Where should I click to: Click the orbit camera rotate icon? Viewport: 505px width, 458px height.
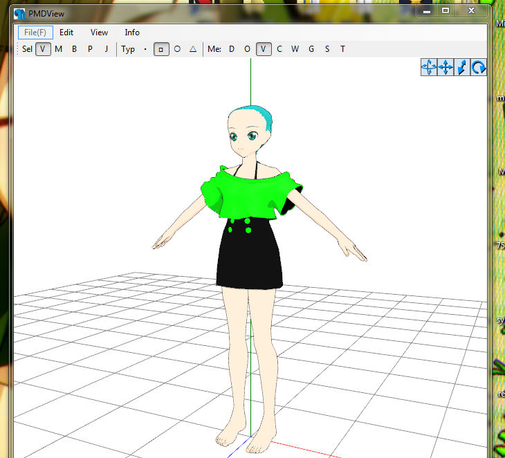pos(429,67)
